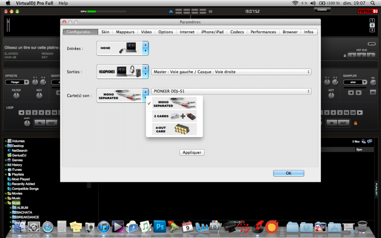Open Photoshop from the Dock
381x238 pixels.
coord(160,227)
